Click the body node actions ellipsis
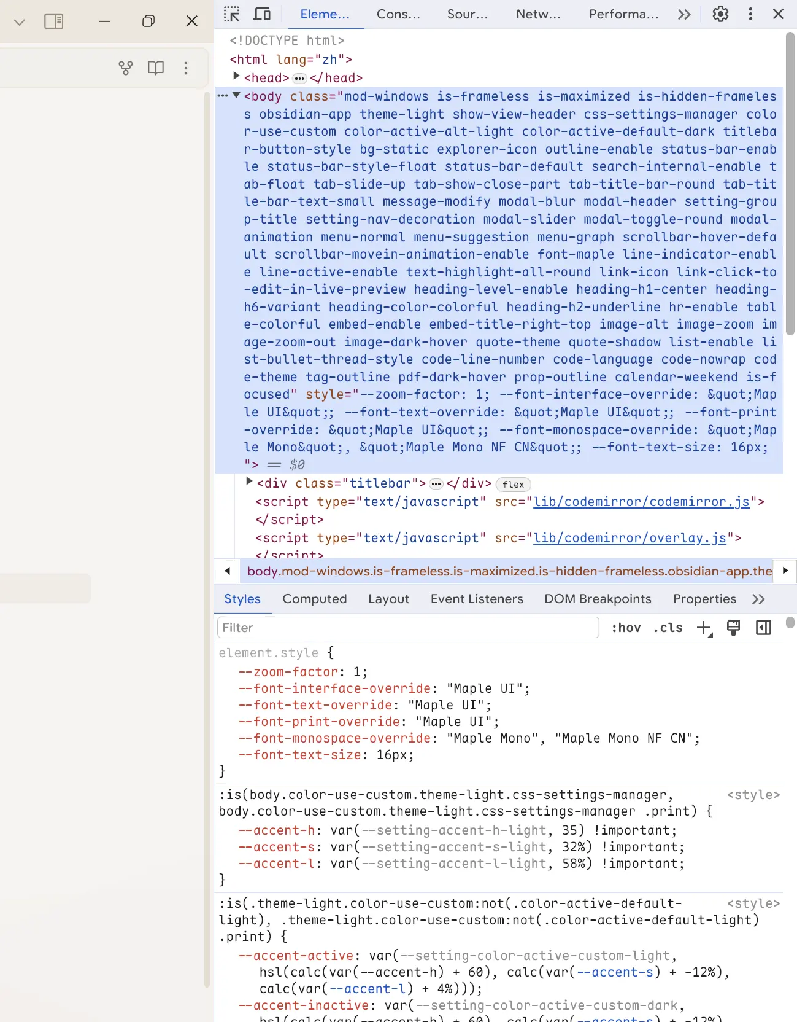 click(x=222, y=95)
